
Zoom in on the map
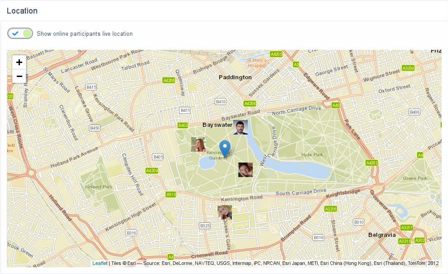19,62
